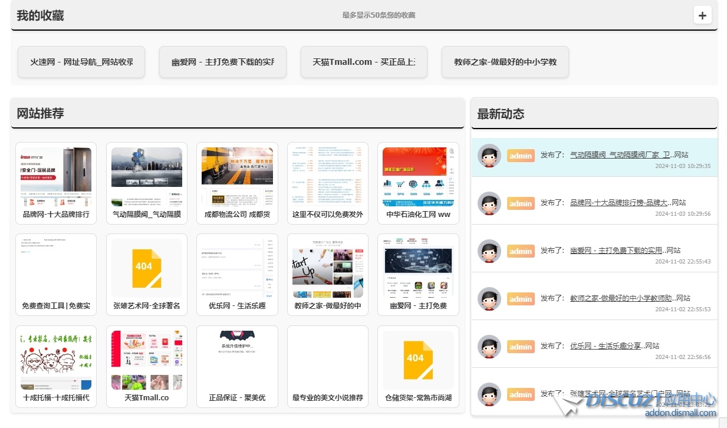The image size is (727, 428).
Task: Open the 张雄艺术网-全球著名艺术门户网 feed link
Action: point(621,394)
